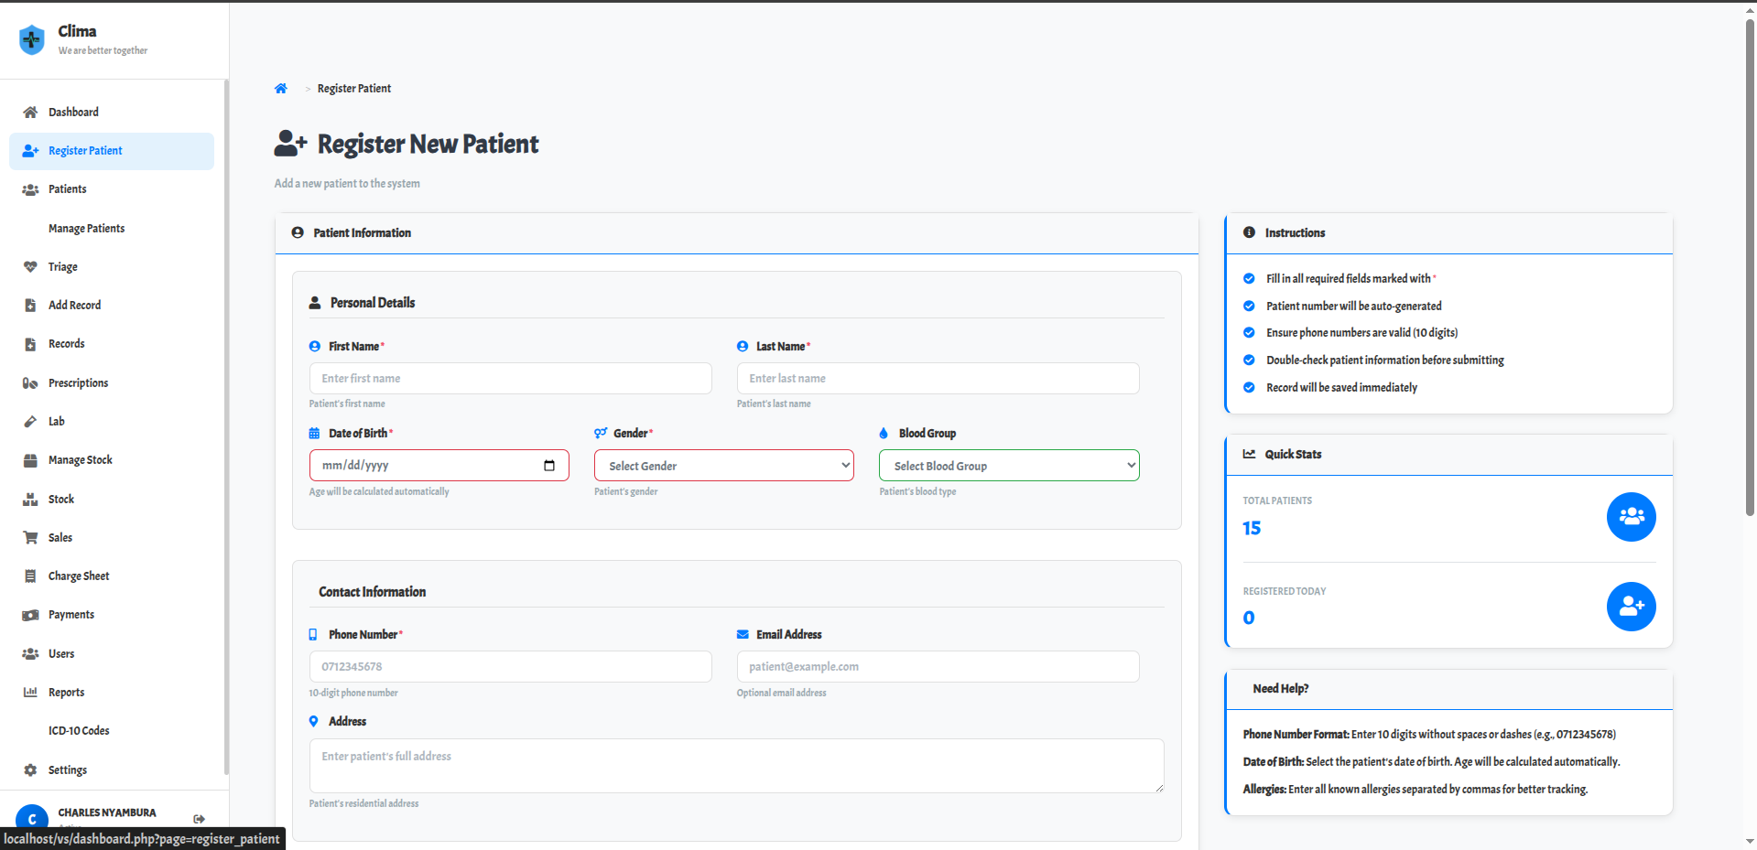This screenshot has width=1757, height=850.
Task: Open Sales using the cart icon
Action: tap(31, 537)
